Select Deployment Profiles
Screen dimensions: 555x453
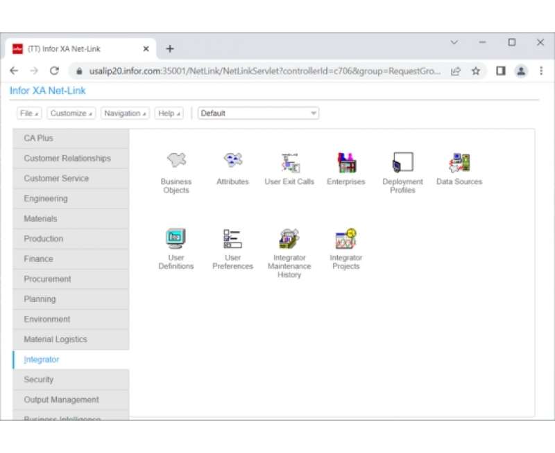pyautogui.click(x=402, y=163)
